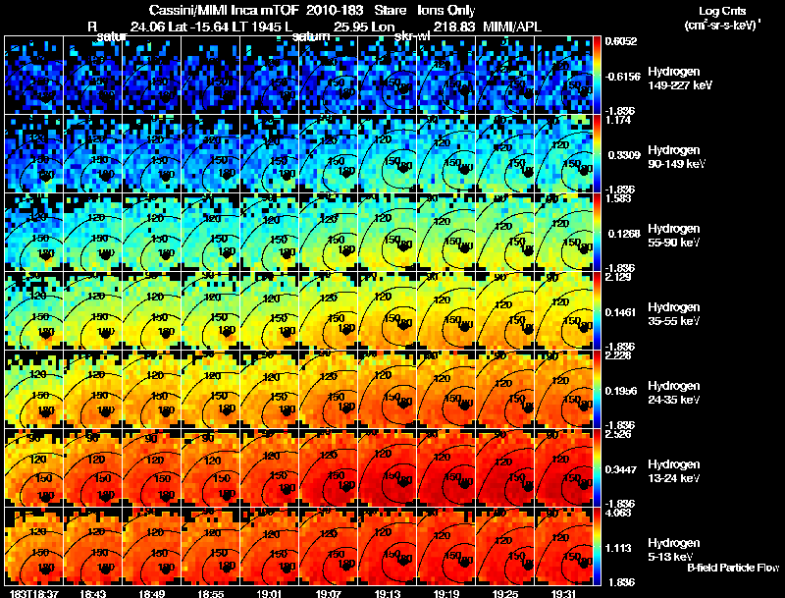Viewport: 785px width, 598px height.
Task: Click the colorbar midpoint value '0.3309'
Action: [622, 155]
